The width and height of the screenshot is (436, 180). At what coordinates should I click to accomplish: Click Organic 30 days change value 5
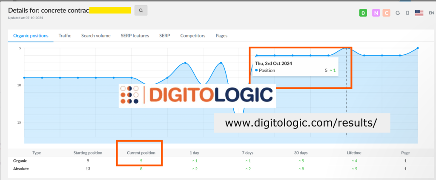301,160
